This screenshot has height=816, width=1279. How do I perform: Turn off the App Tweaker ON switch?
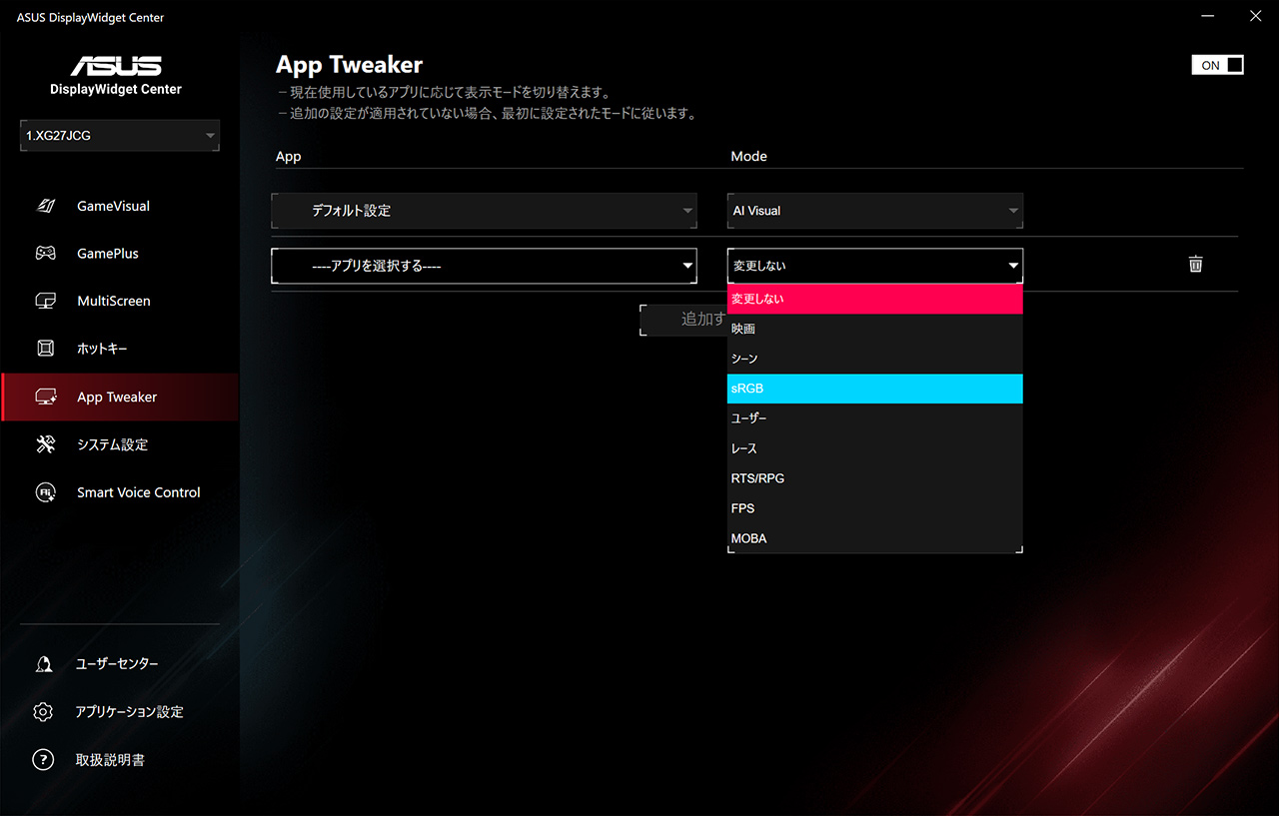coord(1217,65)
